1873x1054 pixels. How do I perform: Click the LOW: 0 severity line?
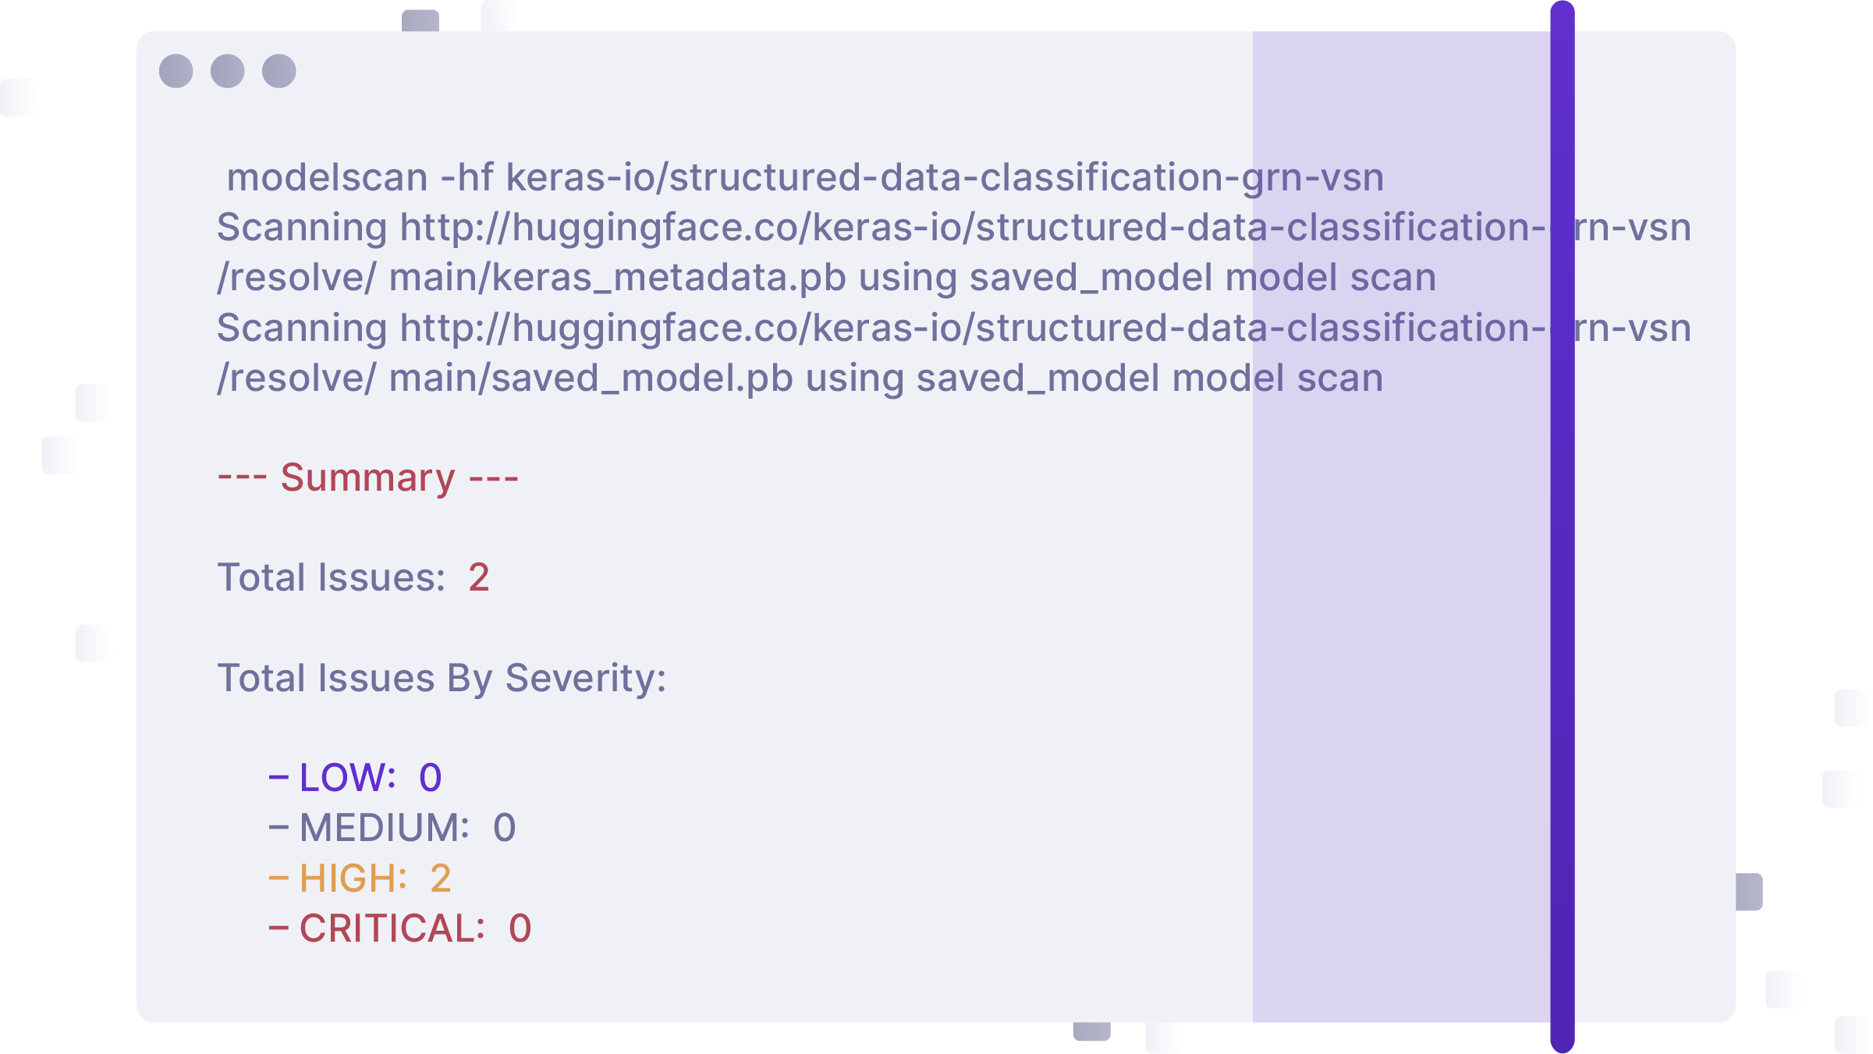pos(356,779)
